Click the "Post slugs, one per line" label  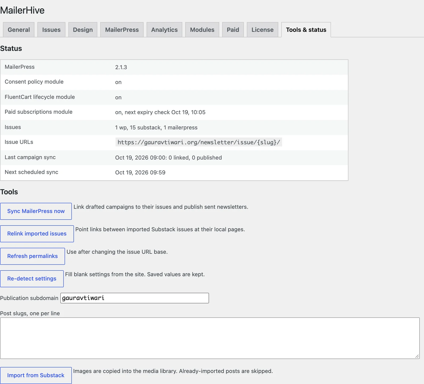pos(30,313)
